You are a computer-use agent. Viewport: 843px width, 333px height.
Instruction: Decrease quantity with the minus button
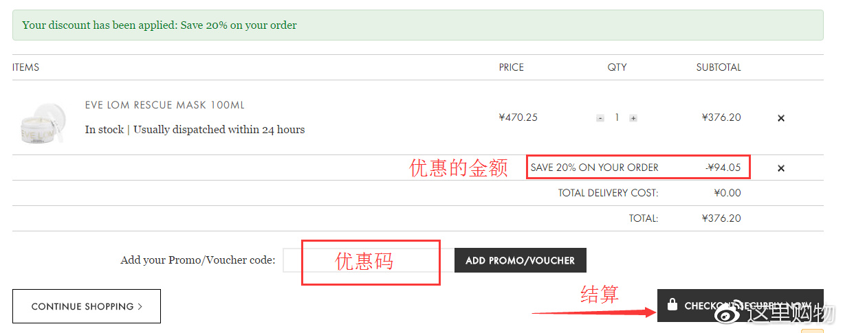(600, 118)
